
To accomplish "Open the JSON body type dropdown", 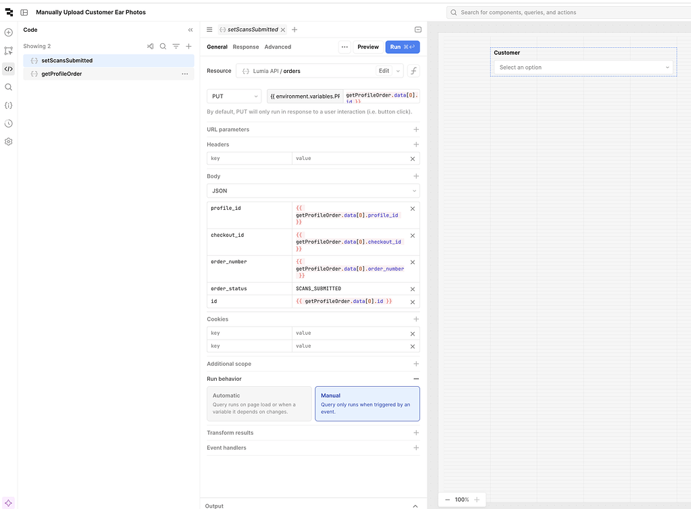I will tap(313, 191).
